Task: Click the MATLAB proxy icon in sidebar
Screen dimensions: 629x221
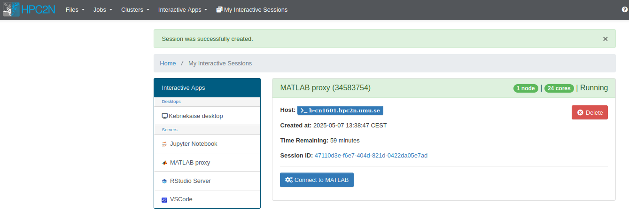Action: (164, 163)
